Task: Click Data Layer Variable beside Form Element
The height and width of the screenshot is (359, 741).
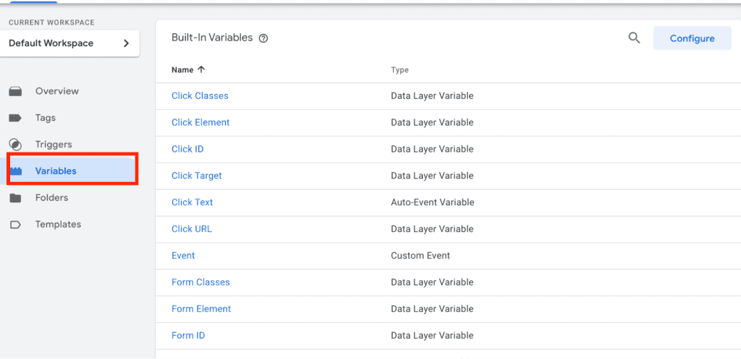Action: (x=432, y=309)
